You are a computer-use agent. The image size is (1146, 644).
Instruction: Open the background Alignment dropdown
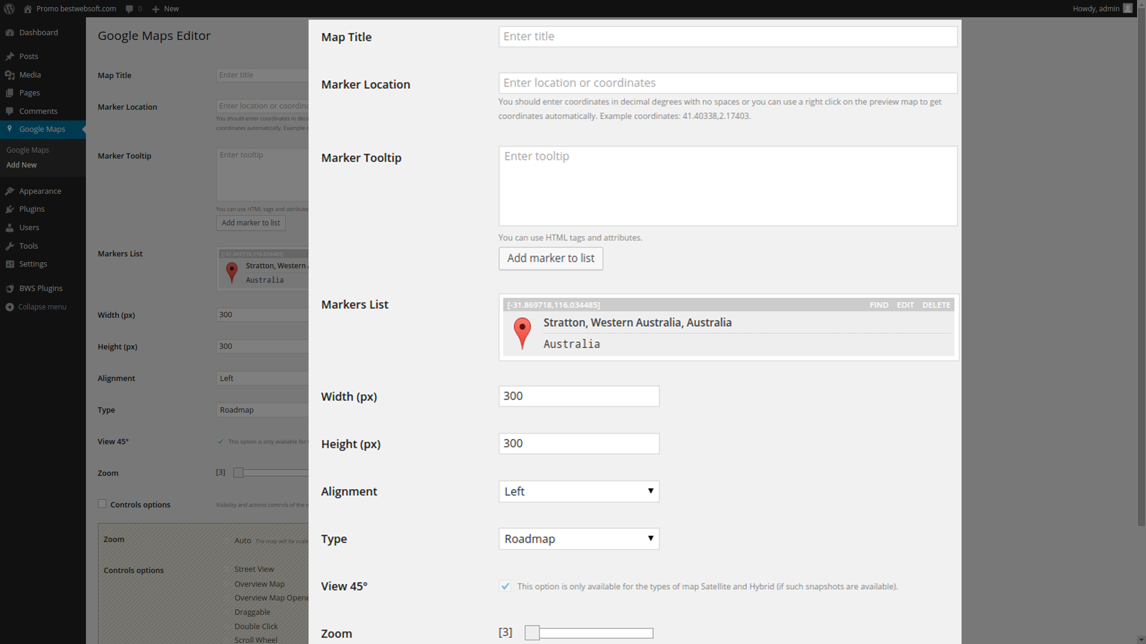[x=263, y=378]
